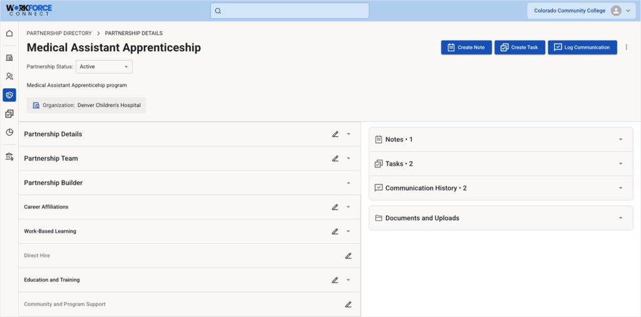Select the tasks checklist icon in sidebar
641x317 pixels.
point(9,114)
